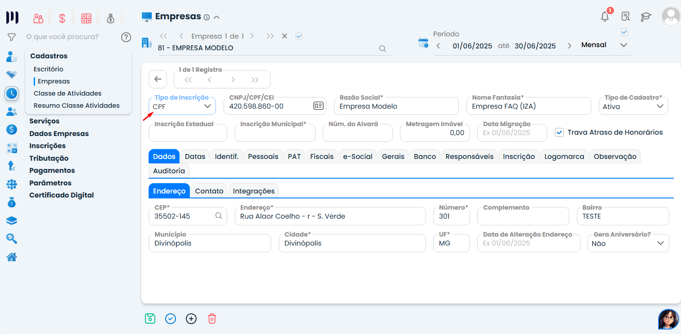Open the Tipo de Inscrição dropdown
Screen dimensions: 681x334
pyautogui.click(x=182, y=106)
